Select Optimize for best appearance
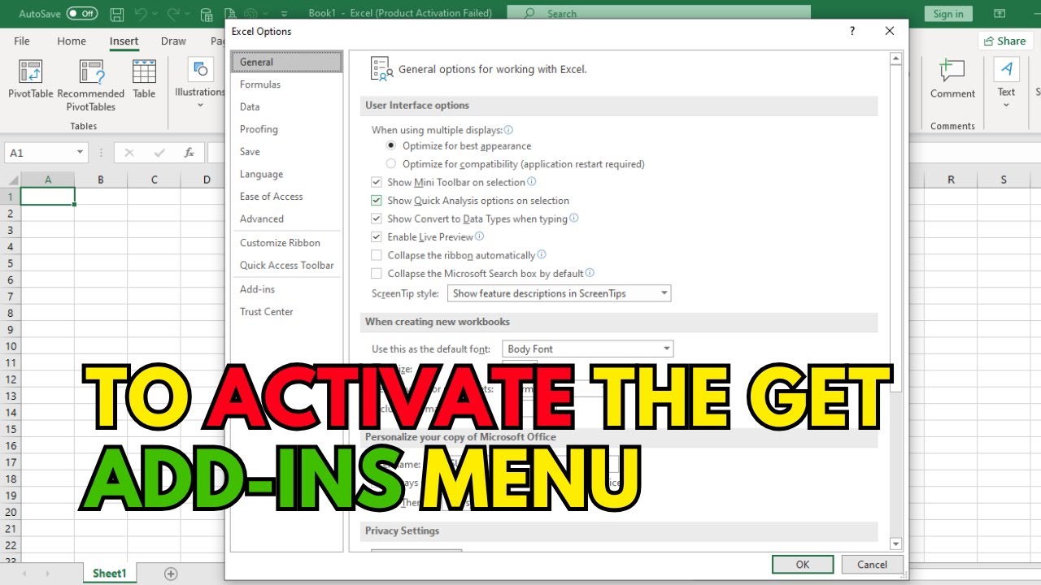This screenshot has width=1041, height=585. click(x=391, y=145)
